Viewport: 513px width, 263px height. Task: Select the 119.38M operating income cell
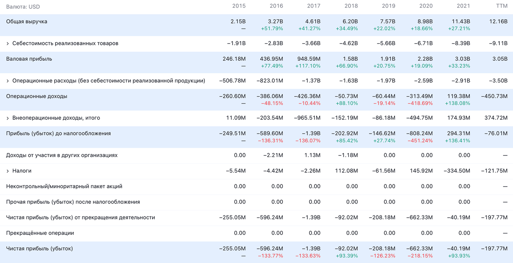click(457, 96)
